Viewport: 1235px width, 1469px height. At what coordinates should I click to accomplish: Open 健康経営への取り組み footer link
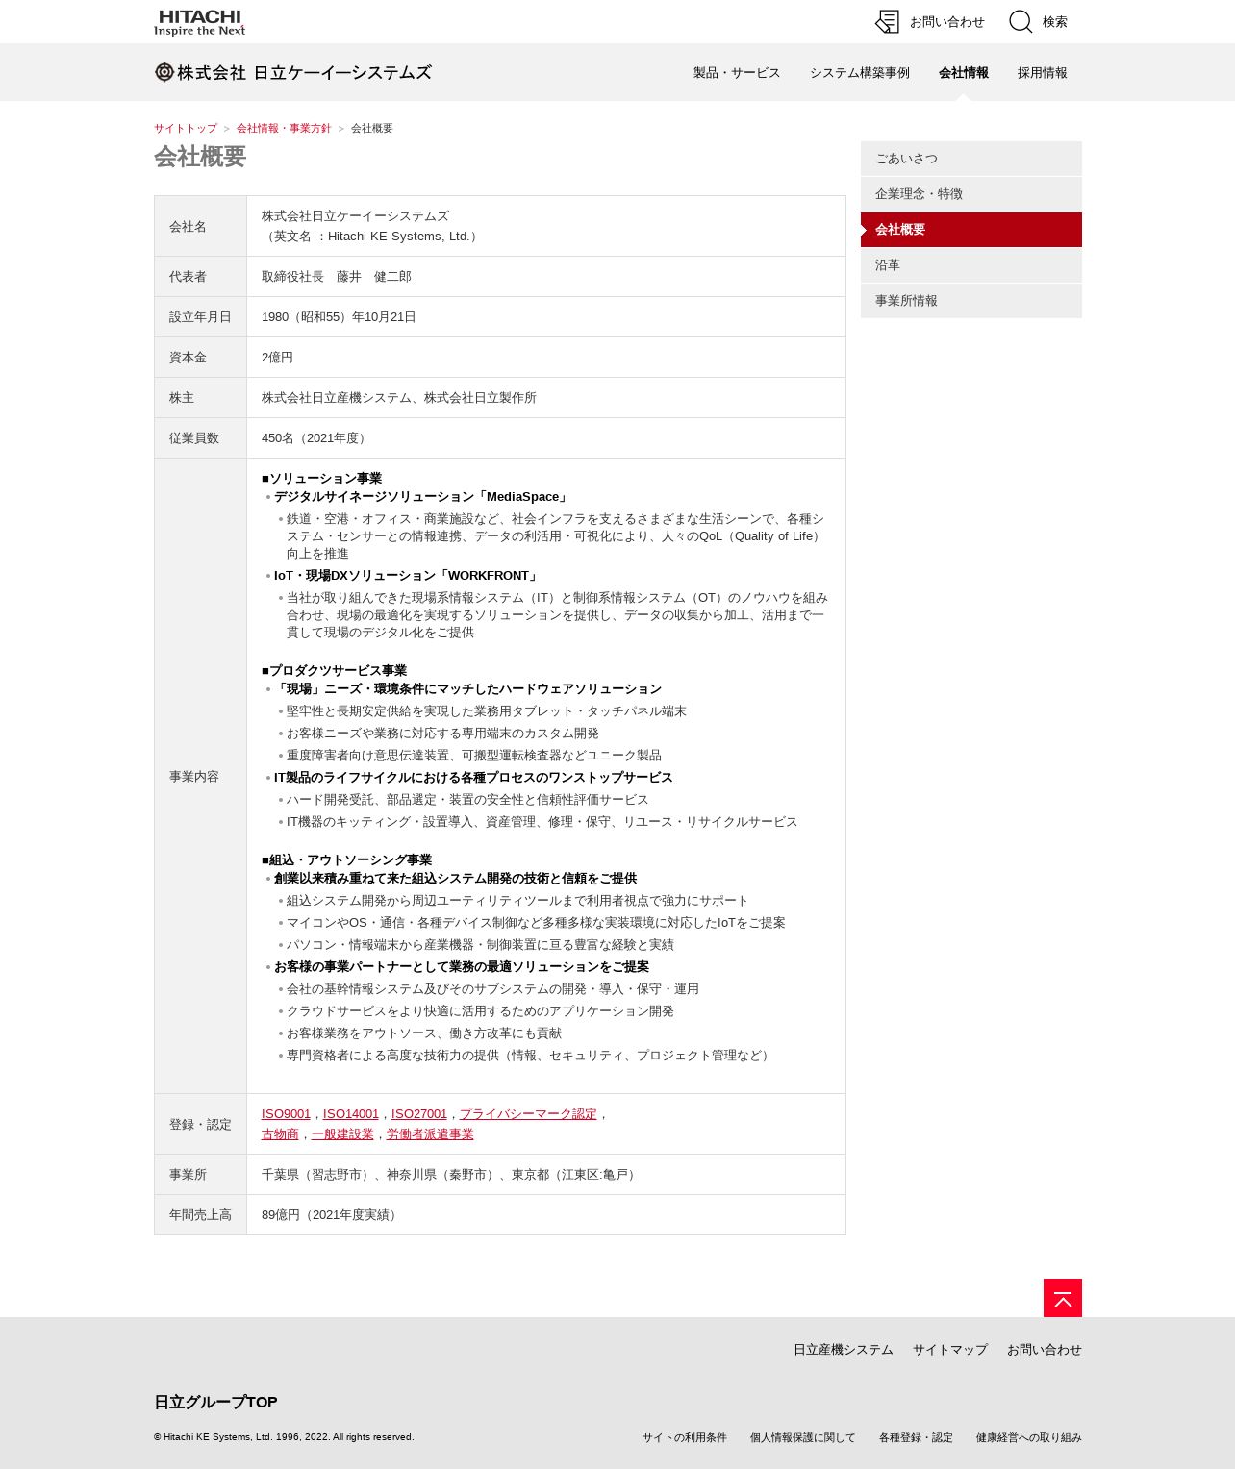1029,1438
